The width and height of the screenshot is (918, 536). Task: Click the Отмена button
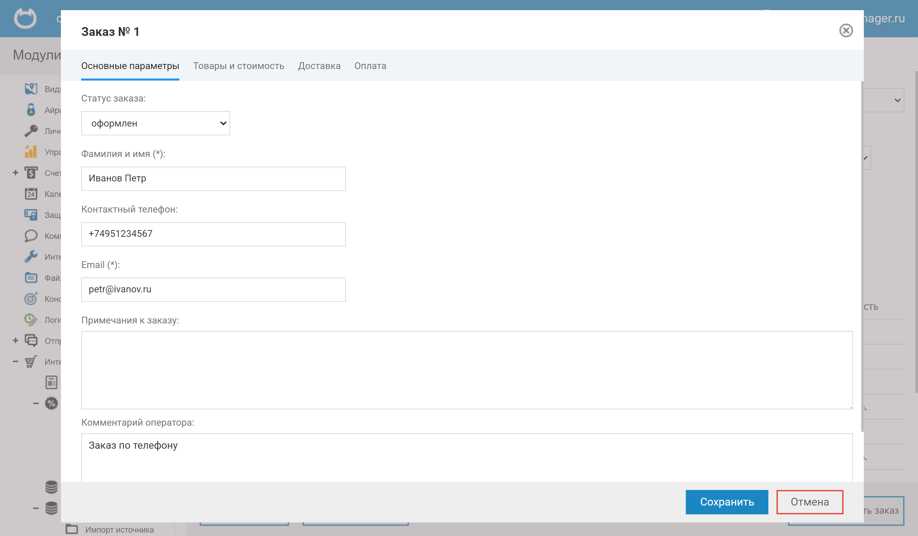(x=809, y=502)
